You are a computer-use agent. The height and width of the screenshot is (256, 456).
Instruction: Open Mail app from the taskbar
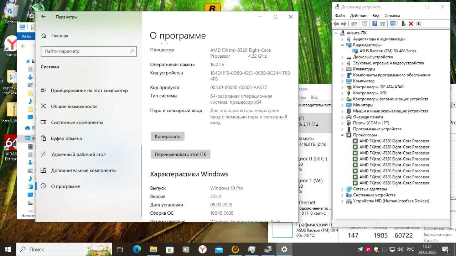click(x=219, y=249)
